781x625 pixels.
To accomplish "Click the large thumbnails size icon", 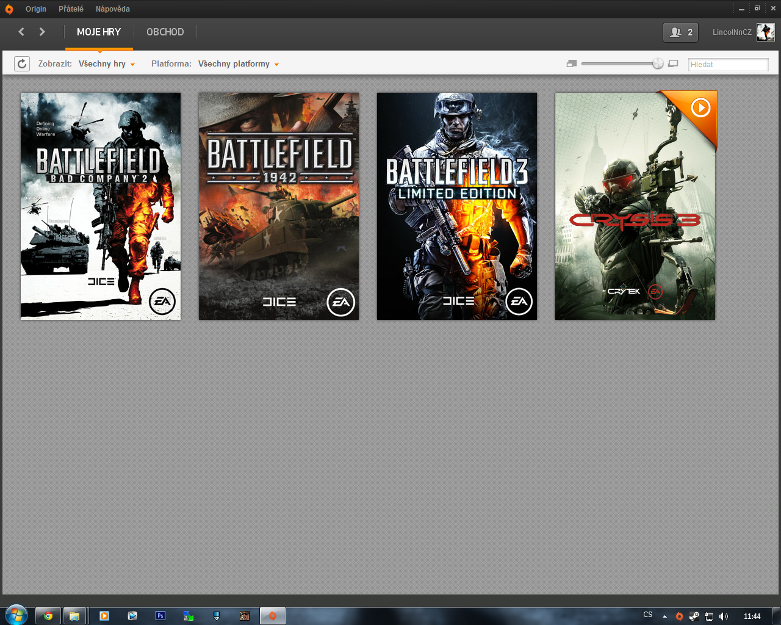I will (673, 63).
